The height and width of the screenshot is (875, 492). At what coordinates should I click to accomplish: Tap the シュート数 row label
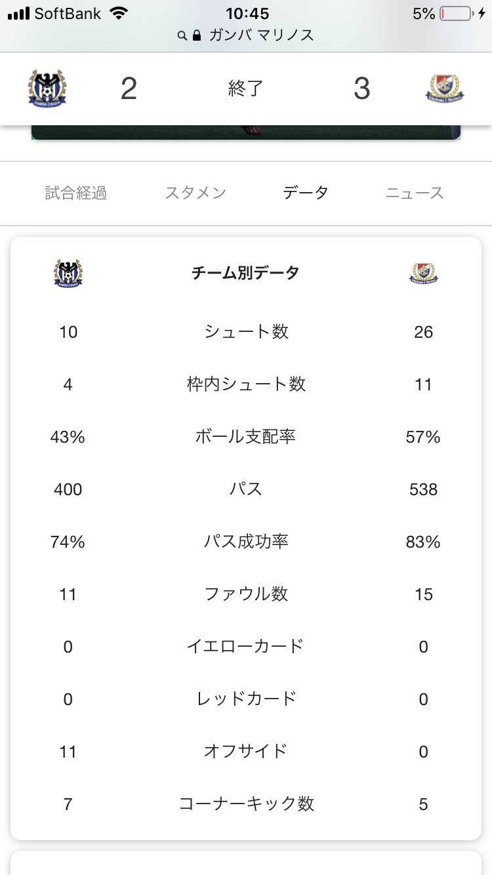[x=246, y=332]
